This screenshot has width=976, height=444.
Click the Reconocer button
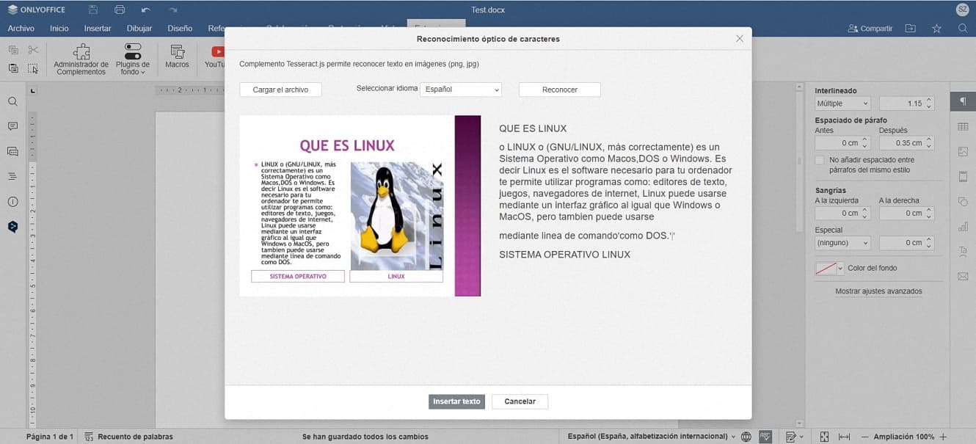click(x=559, y=90)
